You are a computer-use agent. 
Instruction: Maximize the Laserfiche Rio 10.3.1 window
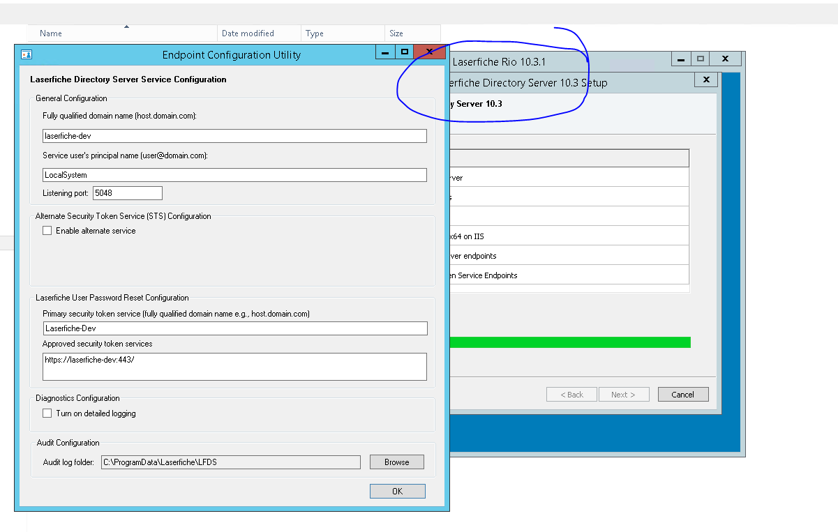(701, 59)
